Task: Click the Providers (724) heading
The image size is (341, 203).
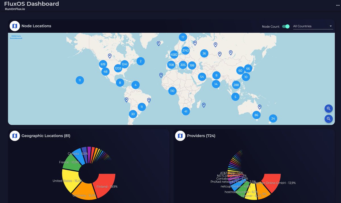Action: [201, 136]
